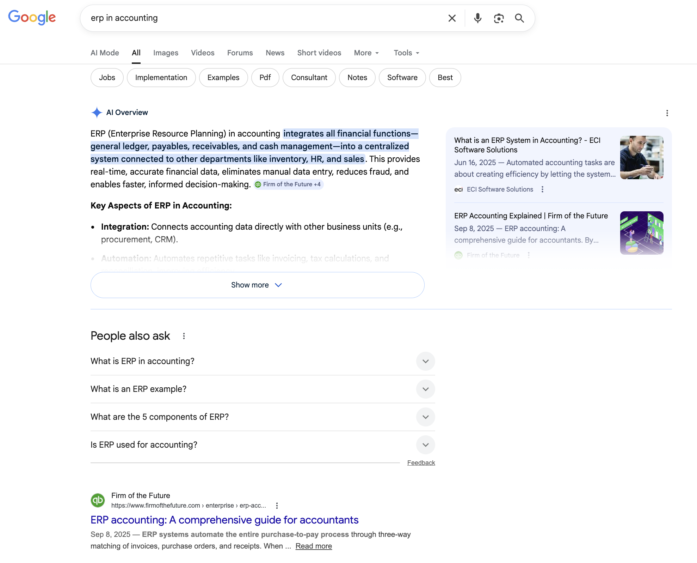Open the Tools dropdown
The image size is (697, 563).
[x=406, y=53]
